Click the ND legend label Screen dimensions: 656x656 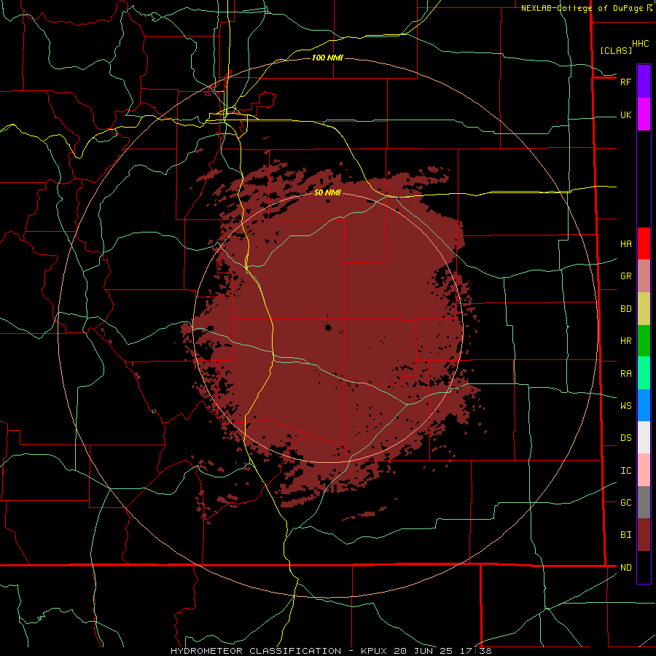(x=625, y=568)
